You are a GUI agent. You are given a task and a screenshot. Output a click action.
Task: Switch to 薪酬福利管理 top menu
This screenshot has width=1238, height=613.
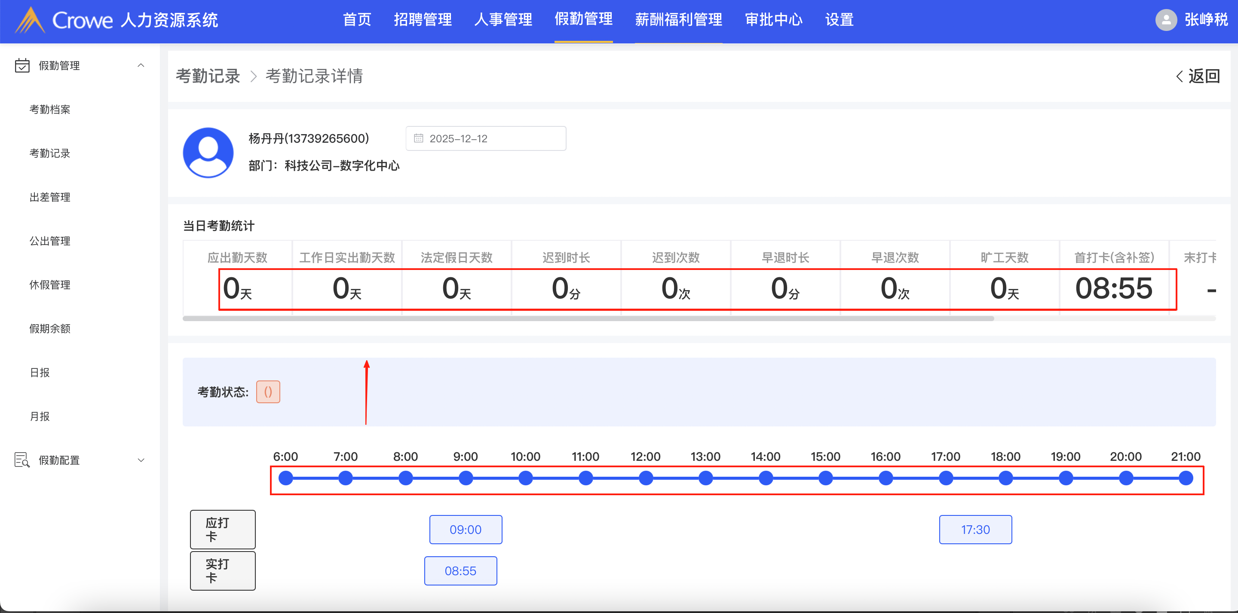pos(678,20)
